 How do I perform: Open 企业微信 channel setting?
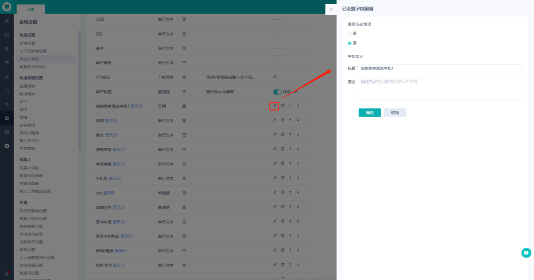click(27, 125)
